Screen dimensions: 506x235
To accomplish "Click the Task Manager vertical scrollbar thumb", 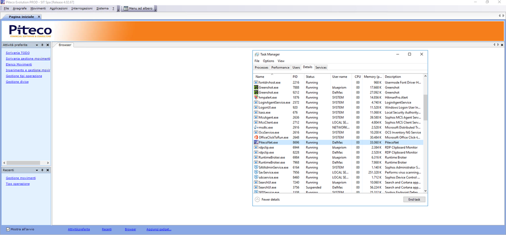I will click(x=425, y=107).
